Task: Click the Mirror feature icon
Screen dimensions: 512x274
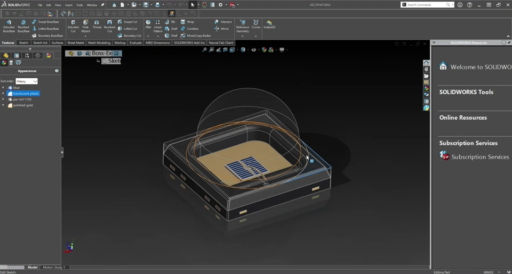Action: pos(222,29)
